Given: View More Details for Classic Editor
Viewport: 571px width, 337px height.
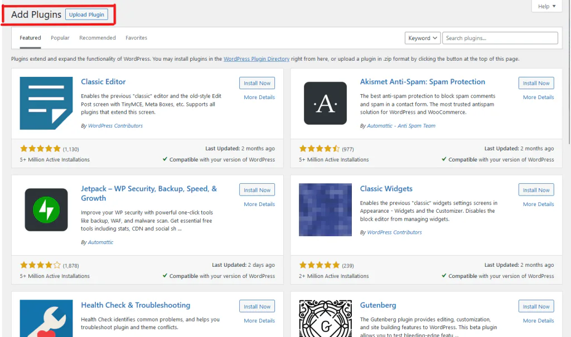Looking at the screenshot, I should click(259, 97).
